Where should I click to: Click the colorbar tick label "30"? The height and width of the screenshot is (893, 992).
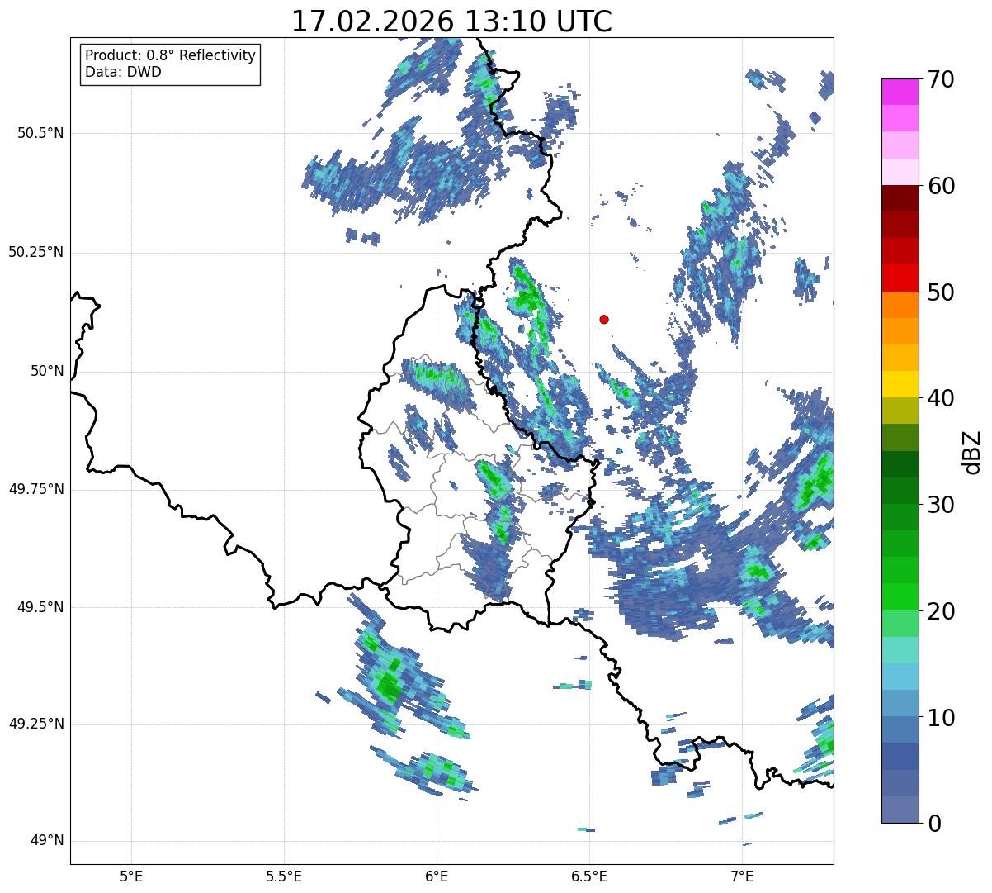(940, 505)
